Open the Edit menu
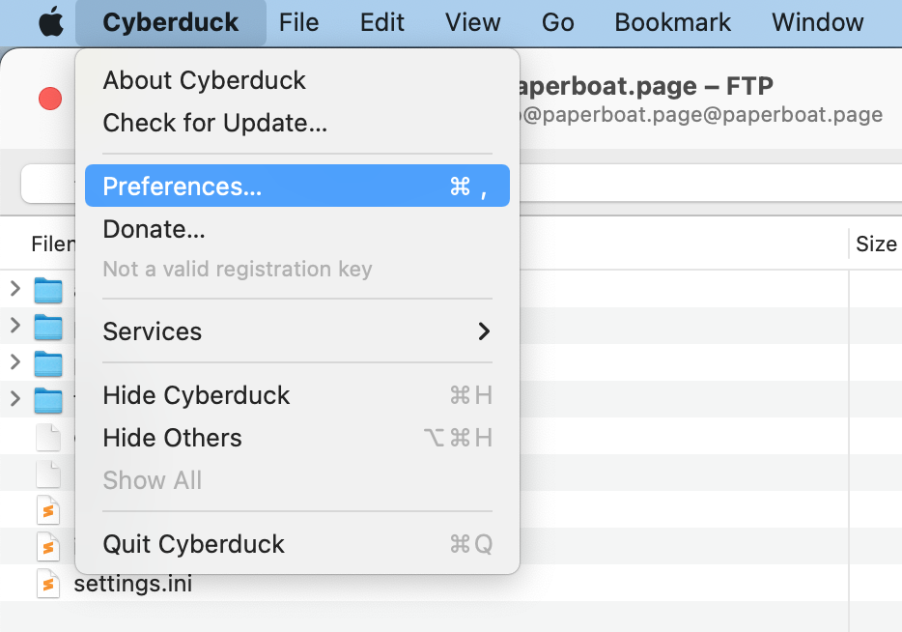This screenshot has width=902, height=632. click(382, 22)
